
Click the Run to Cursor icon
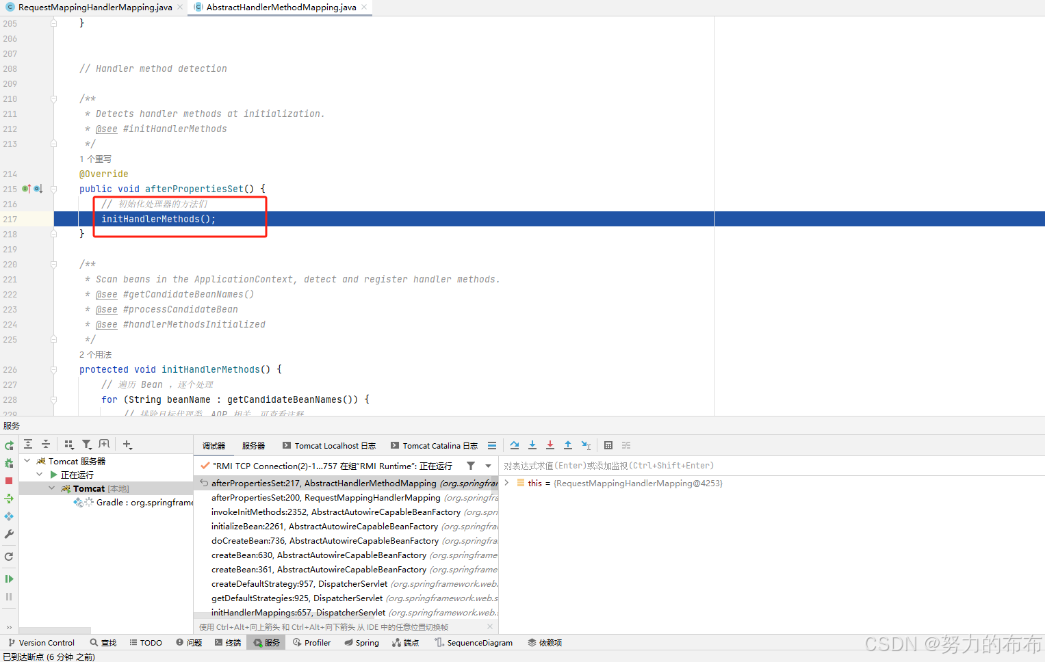[x=586, y=445]
